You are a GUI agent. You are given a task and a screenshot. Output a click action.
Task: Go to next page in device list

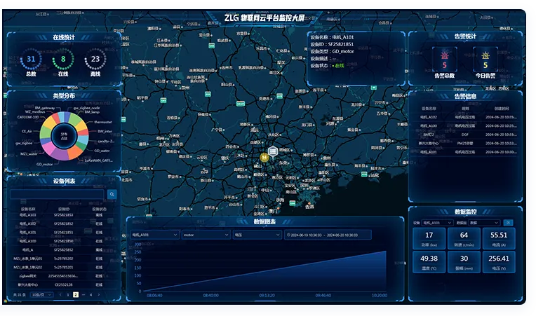tap(99, 294)
